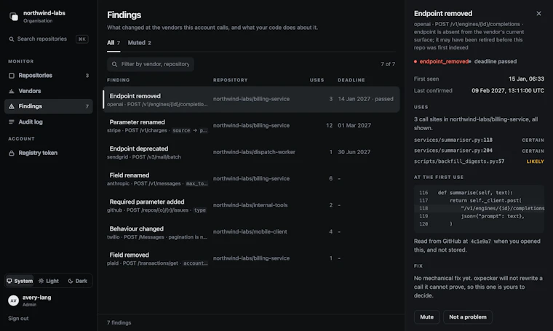
Task: Click the magnifier icon in the filter box
Action: tap(114, 64)
